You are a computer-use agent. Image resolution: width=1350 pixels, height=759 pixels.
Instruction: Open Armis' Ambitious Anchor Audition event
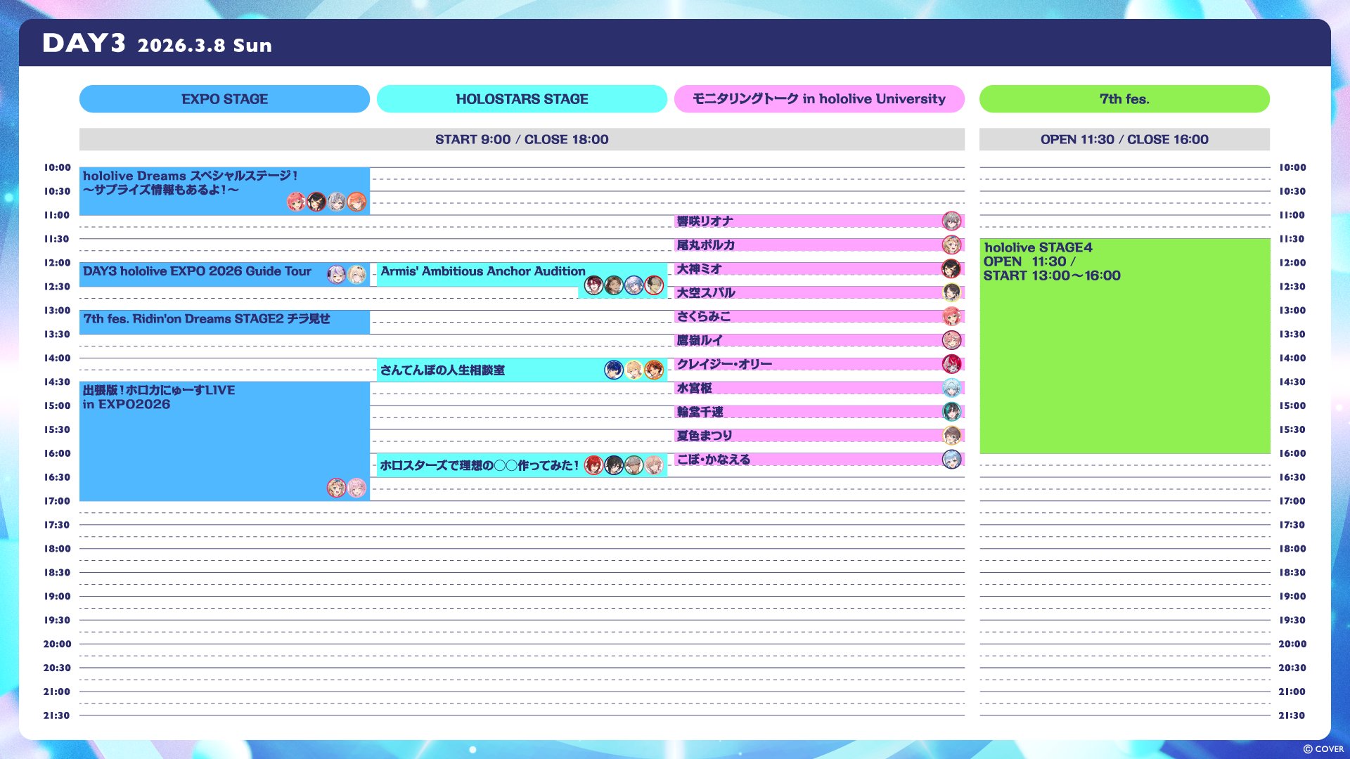click(x=483, y=272)
